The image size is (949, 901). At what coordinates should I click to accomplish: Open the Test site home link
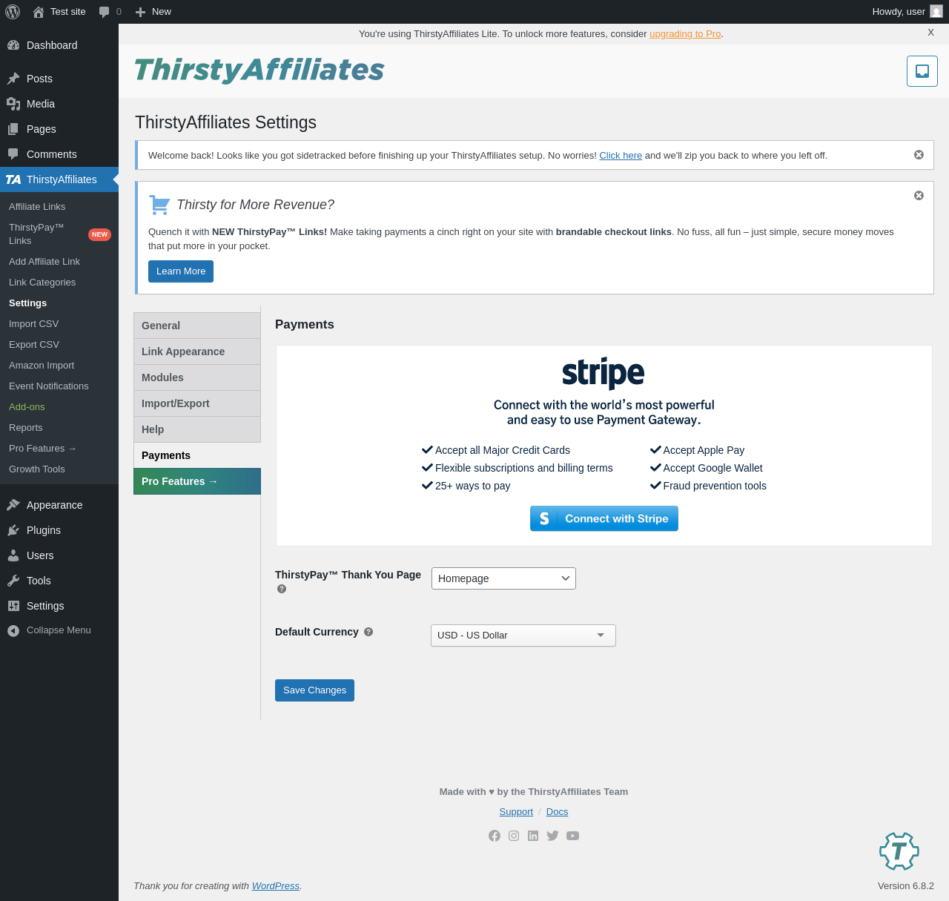59,12
